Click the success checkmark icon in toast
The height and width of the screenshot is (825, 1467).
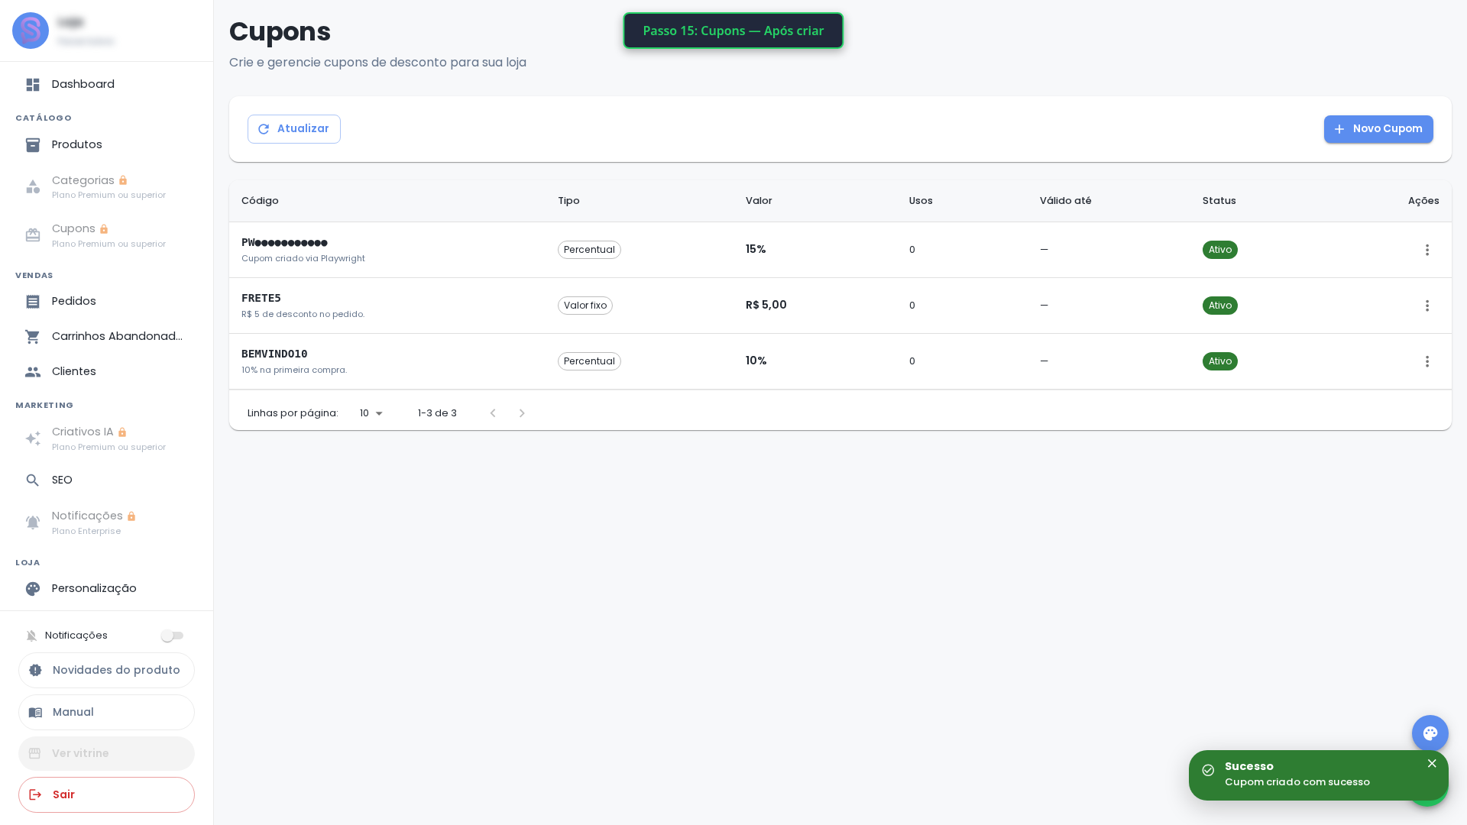point(1208,770)
